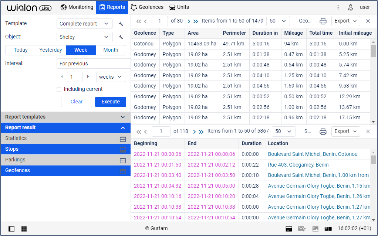378x236 pixels.
Task: Open three-dot menu in top bar
Action: pyautogui.click(x=338, y=7)
